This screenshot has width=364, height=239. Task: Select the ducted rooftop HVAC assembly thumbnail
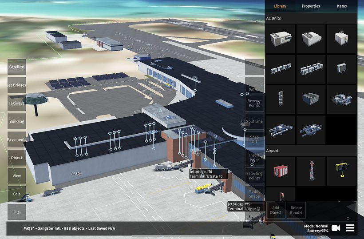(341, 100)
